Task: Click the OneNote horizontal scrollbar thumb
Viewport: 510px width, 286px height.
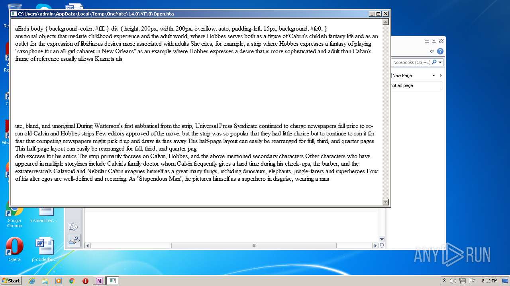Action: (254, 245)
